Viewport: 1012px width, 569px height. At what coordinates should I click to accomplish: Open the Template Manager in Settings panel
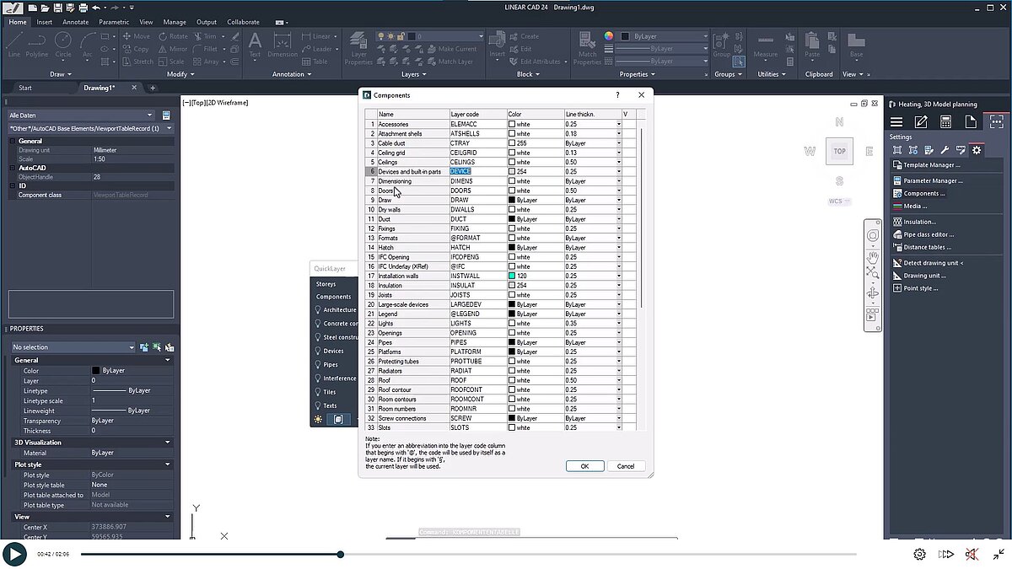tap(932, 164)
